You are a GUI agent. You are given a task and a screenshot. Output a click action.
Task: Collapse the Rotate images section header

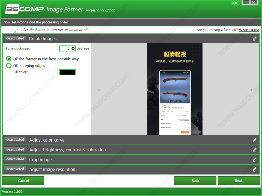(131, 39)
